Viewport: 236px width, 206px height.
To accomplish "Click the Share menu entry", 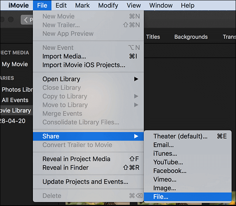I will point(51,136).
